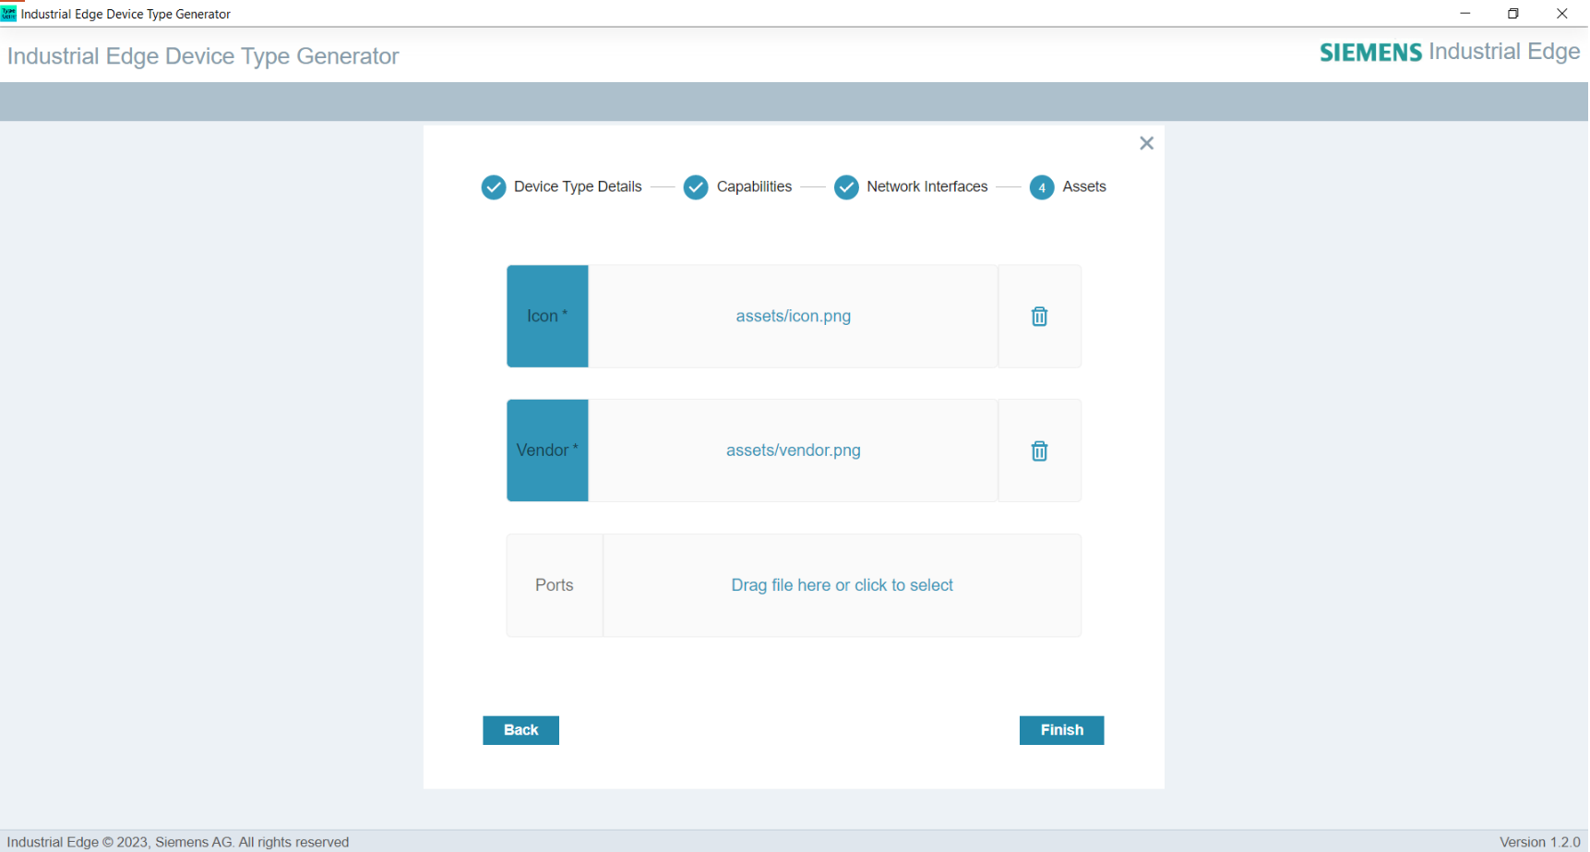Viewport: 1590px width, 852px height.
Task: Click the Device Type Details checkmark icon
Action: click(494, 186)
